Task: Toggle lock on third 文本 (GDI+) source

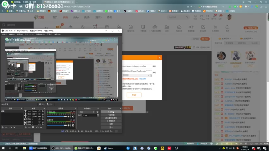Action: [x=43, y=116]
